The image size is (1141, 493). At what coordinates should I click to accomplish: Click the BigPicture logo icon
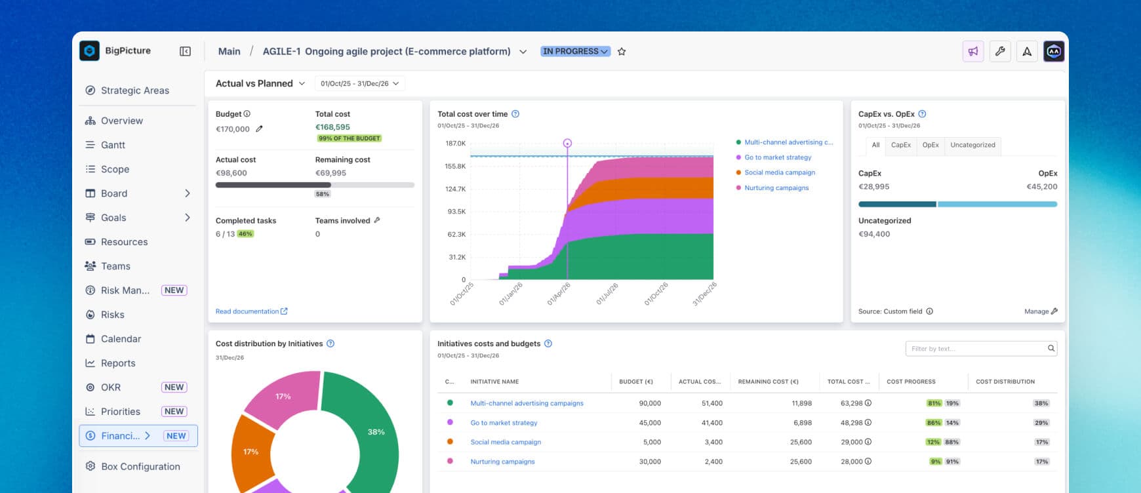click(x=89, y=50)
